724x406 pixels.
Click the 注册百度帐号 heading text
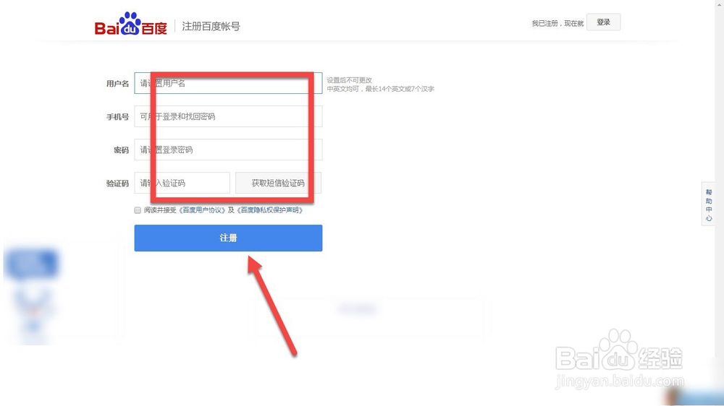(211, 26)
